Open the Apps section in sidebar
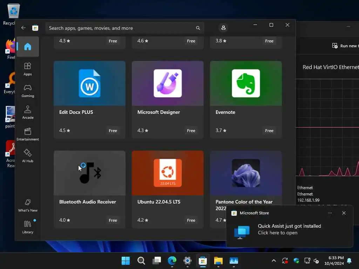Viewport: 359px width, 269px height. click(27, 69)
